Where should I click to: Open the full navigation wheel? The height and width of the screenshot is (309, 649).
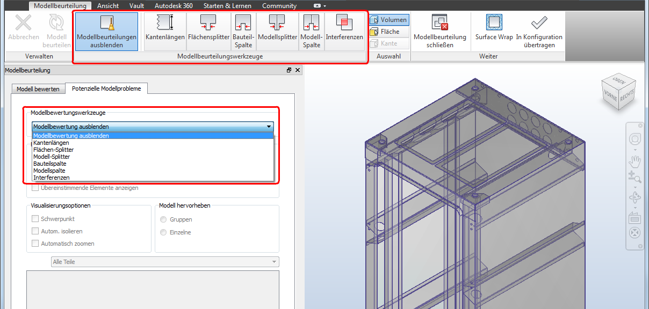coord(635,139)
